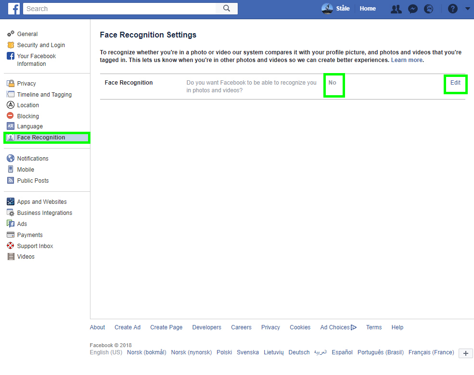Click the Face Recognition sidebar icon
Viewport: 474px width, 375px height.
click(x=11, y=137)
